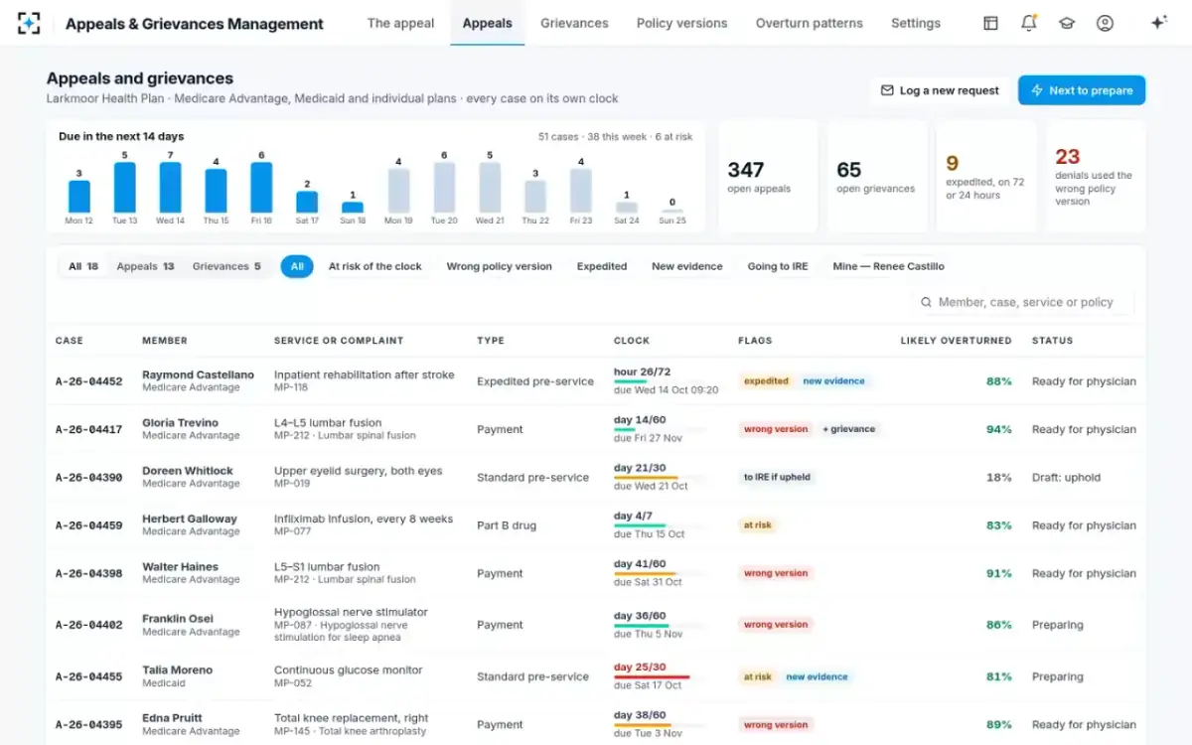1192x745 pixels.
Task: Open case A-26-04459
Action: (x=89, y=525)
